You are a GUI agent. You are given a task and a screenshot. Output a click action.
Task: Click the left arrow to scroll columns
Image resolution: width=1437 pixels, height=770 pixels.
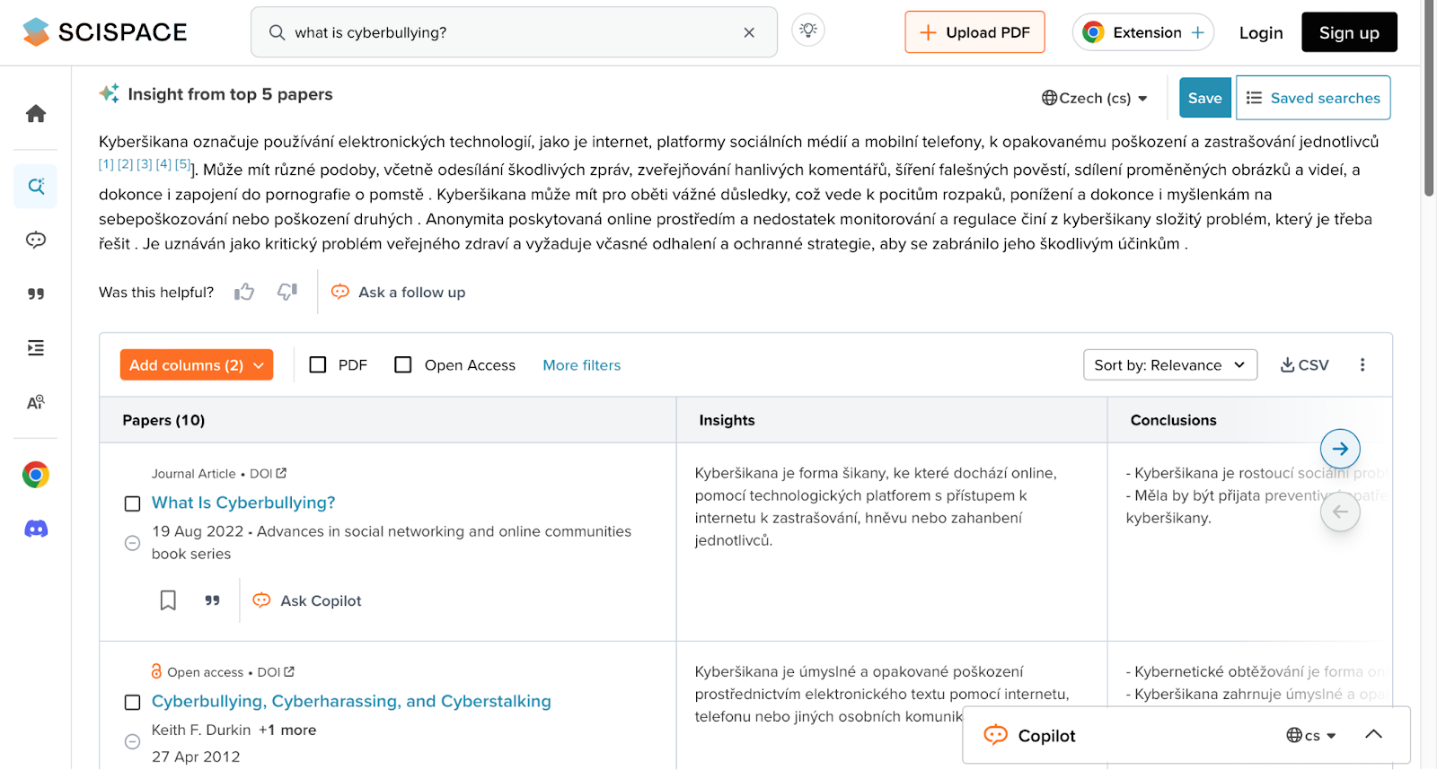[x=1340, y=512]
